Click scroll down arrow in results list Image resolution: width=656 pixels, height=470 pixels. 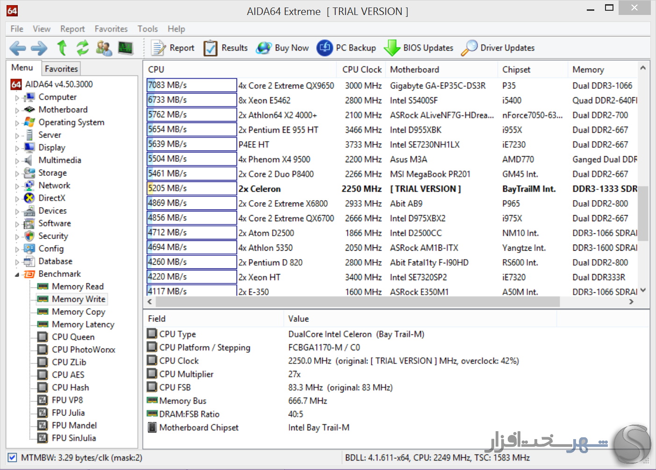[643, 290]
